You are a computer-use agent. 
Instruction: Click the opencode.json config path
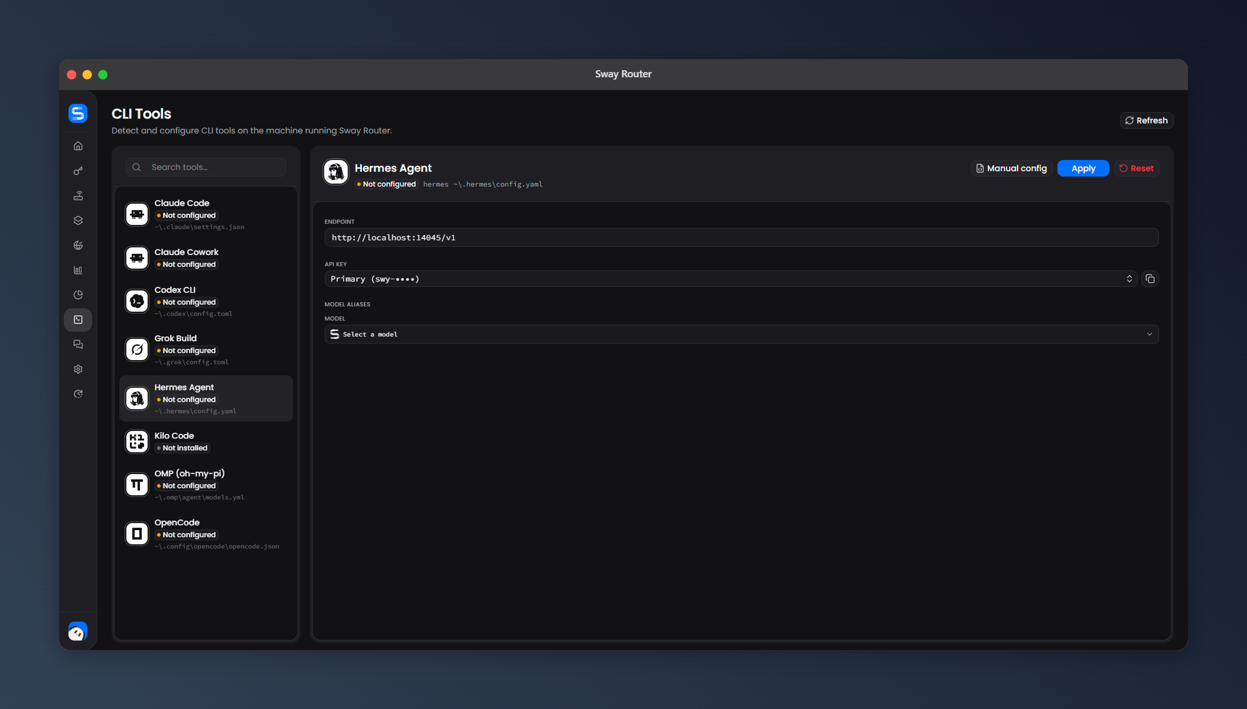pos(217,547)
